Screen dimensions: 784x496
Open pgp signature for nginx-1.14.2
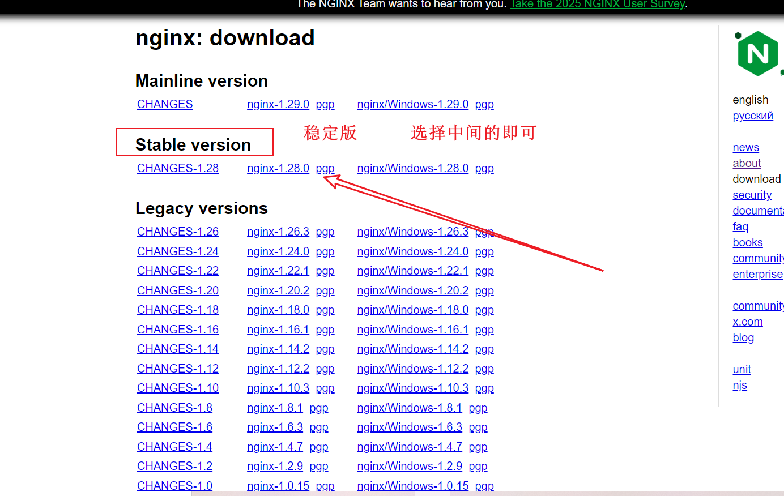pos(325,349)
